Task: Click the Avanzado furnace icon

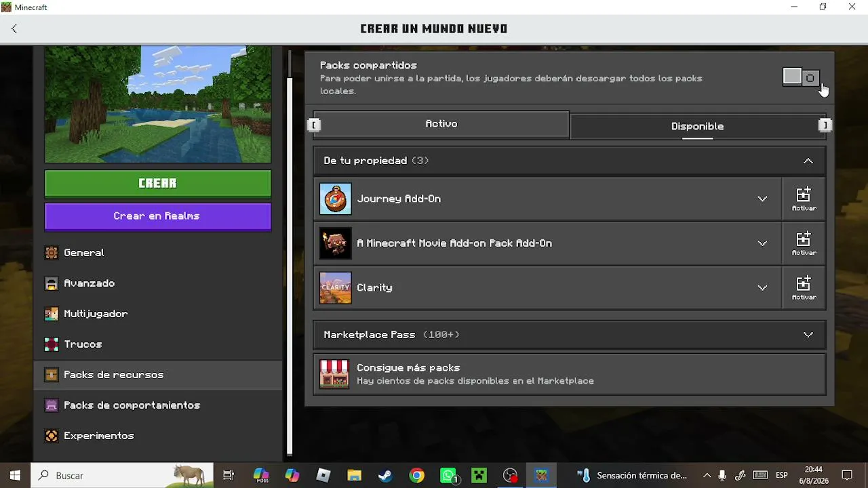Action: click(52, 283)
